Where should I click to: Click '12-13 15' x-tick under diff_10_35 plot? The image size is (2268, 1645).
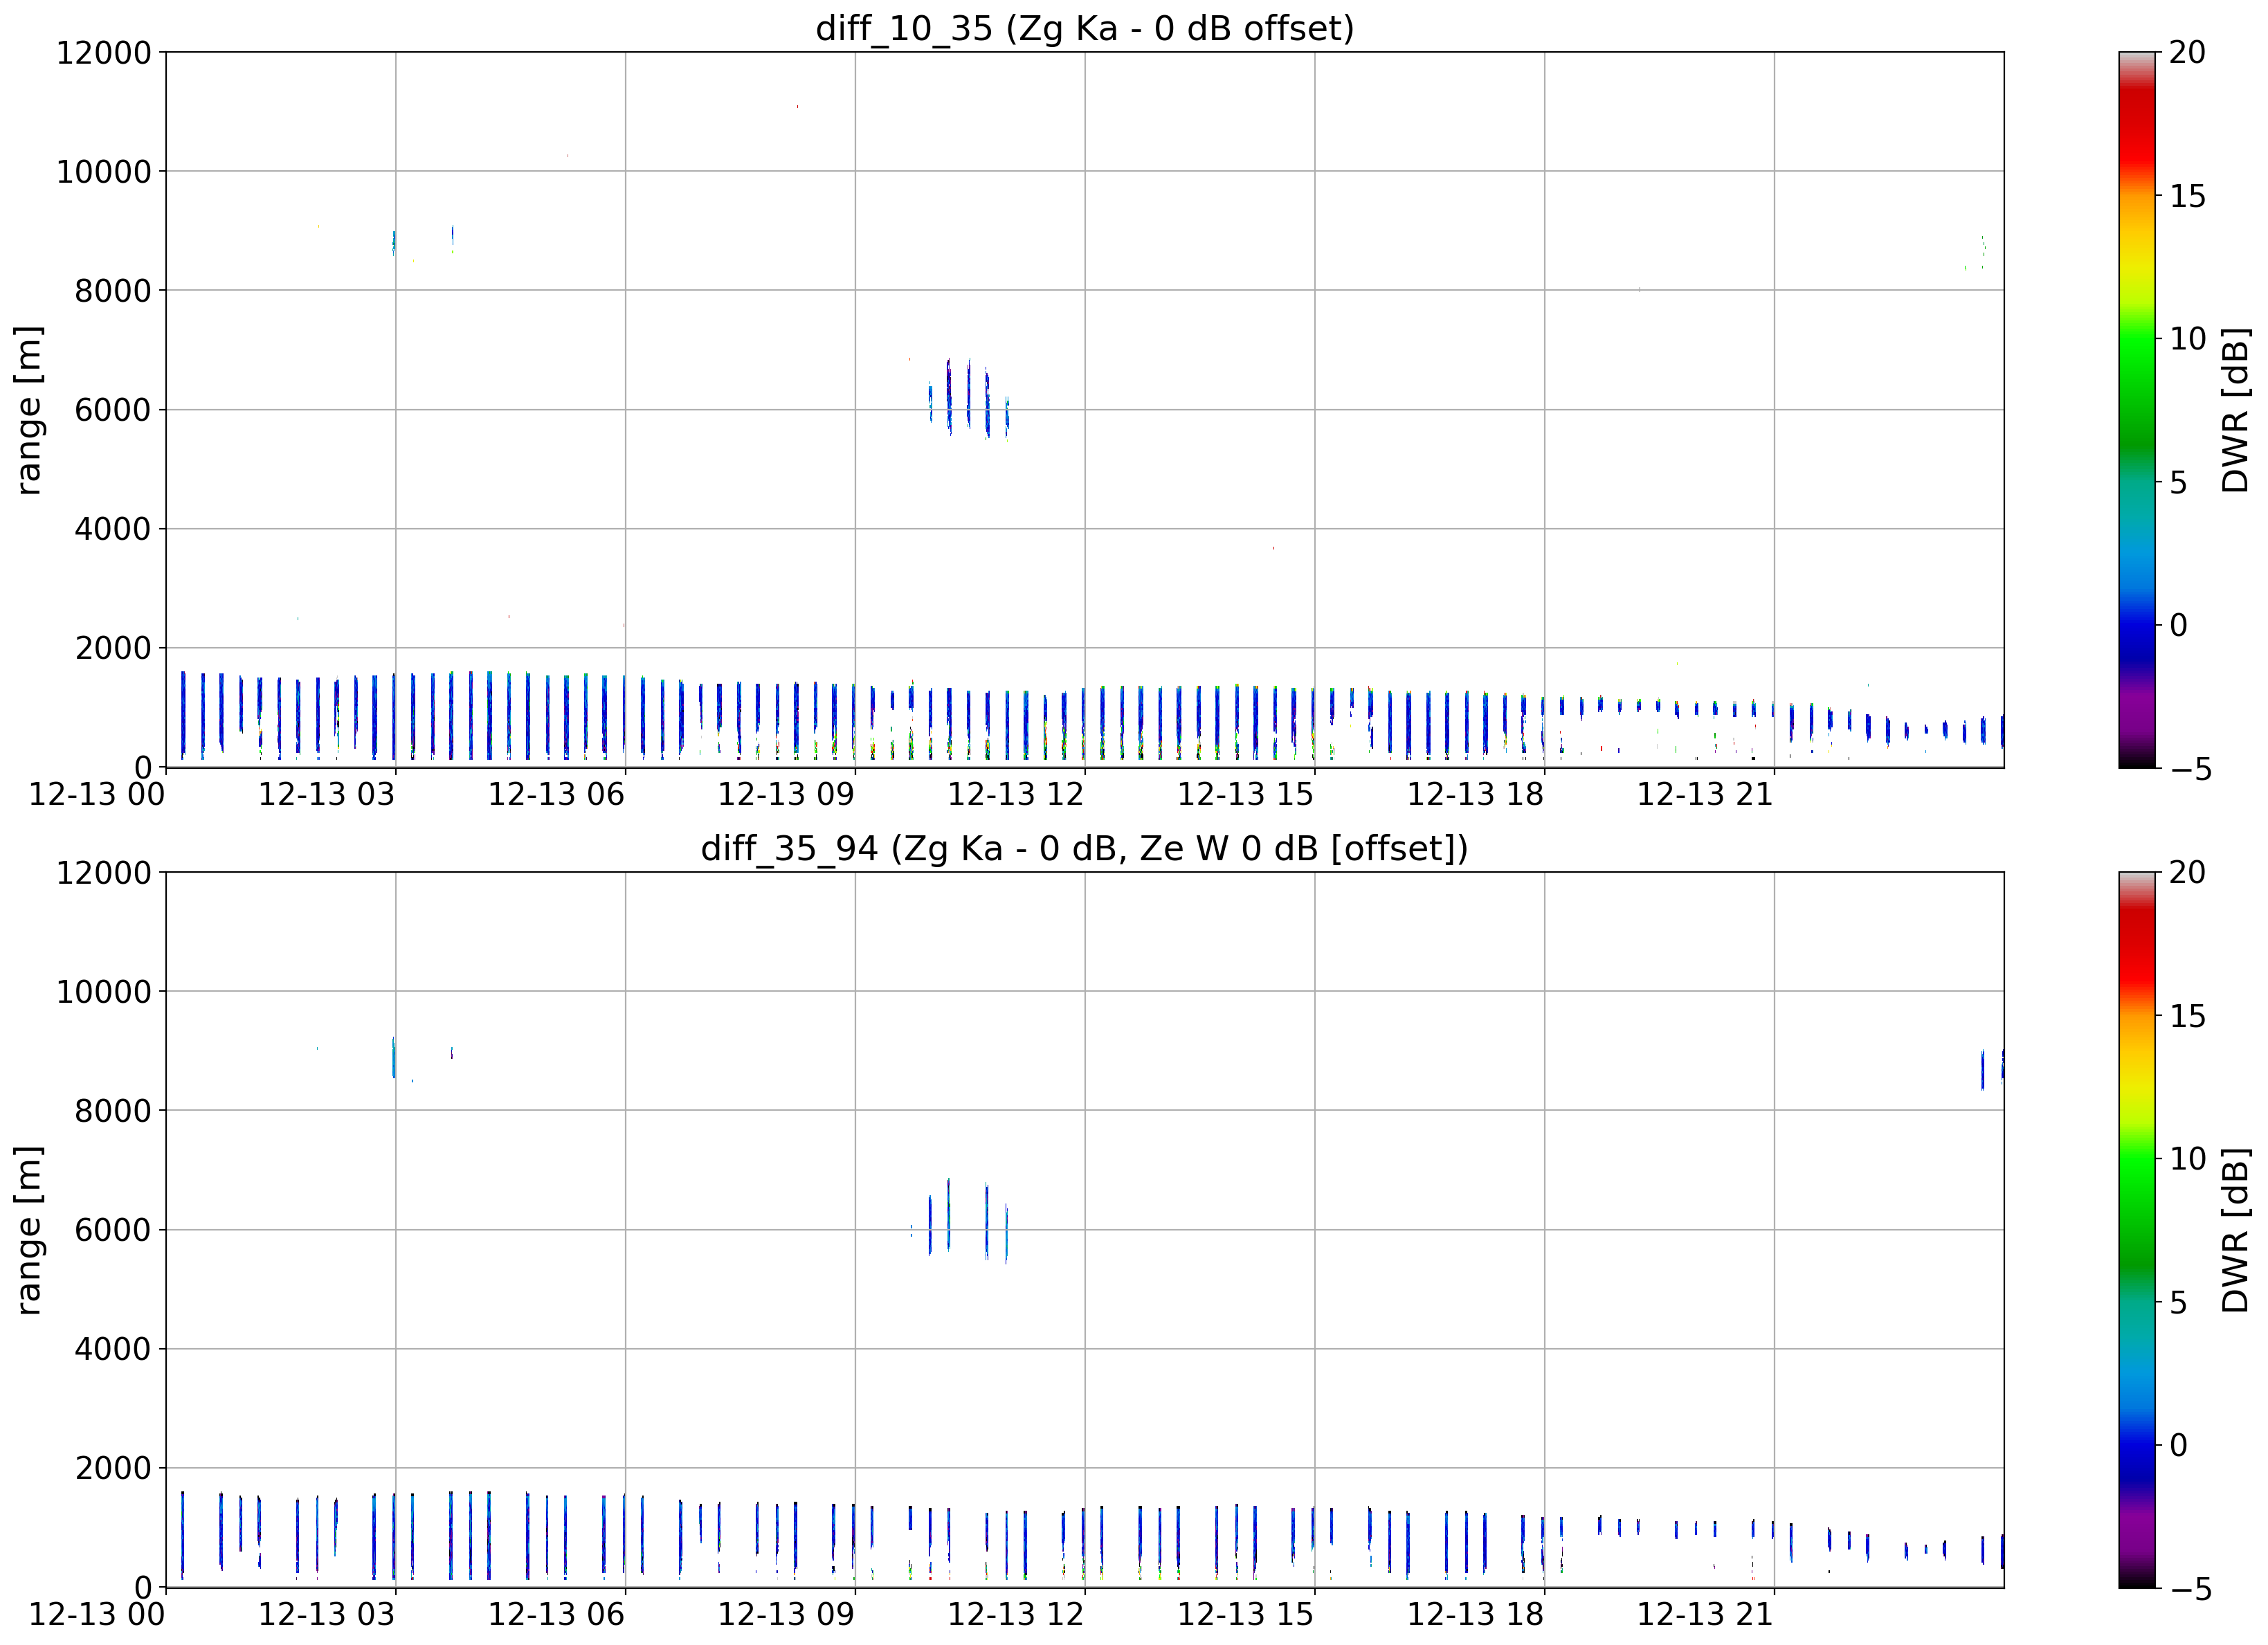1246,795
